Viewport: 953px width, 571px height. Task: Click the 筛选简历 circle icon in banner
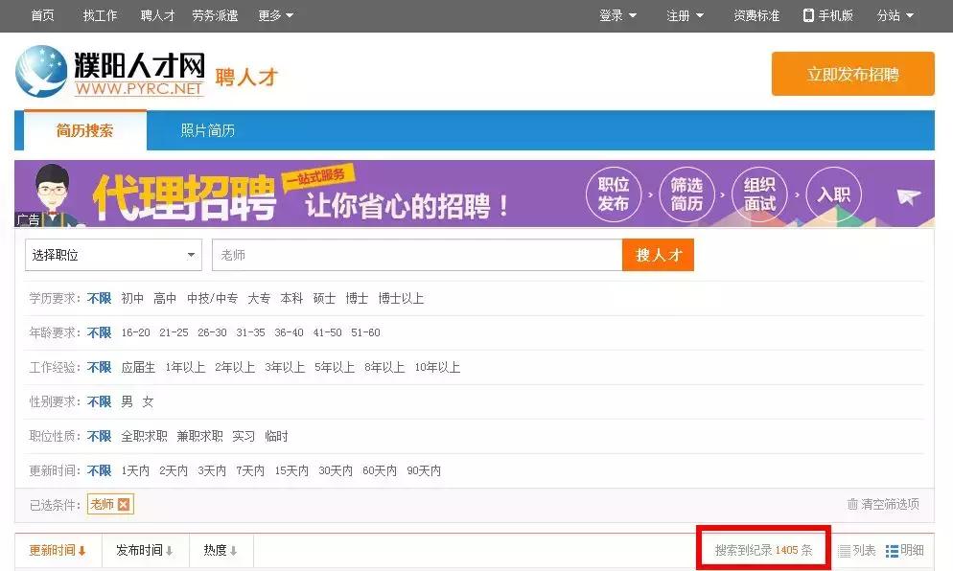(687, 194)
